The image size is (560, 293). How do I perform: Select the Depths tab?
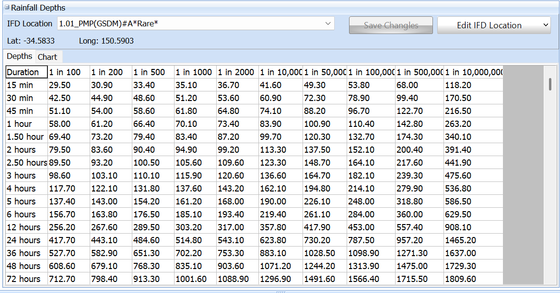tap(19, 56)
